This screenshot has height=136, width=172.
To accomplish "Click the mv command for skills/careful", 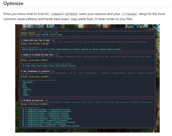I will (x=46, y=117).
